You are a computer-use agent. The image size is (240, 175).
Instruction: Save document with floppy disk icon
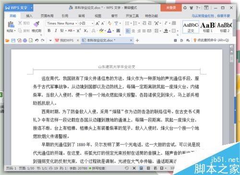[x=13, y=40]
